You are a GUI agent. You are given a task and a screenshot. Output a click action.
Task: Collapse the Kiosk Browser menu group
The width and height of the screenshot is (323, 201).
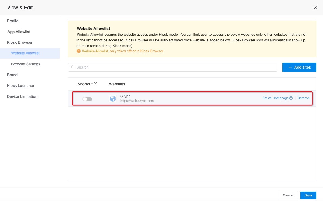pos(20,42)
